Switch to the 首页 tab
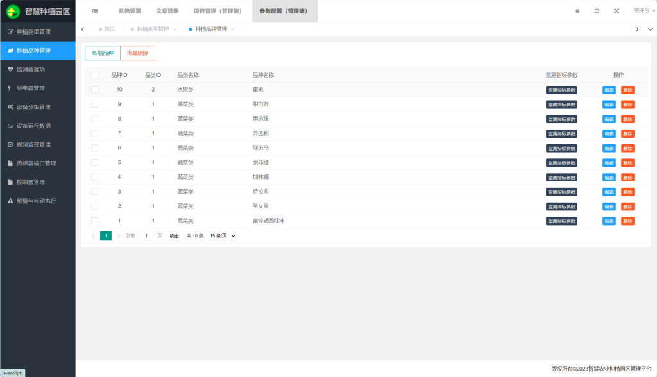Image resolution: width=657 pixels, height=377 pixels. pos(109,29)
